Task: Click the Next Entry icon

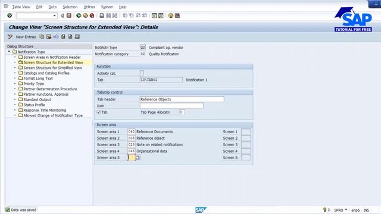Action: click(70, 37)
